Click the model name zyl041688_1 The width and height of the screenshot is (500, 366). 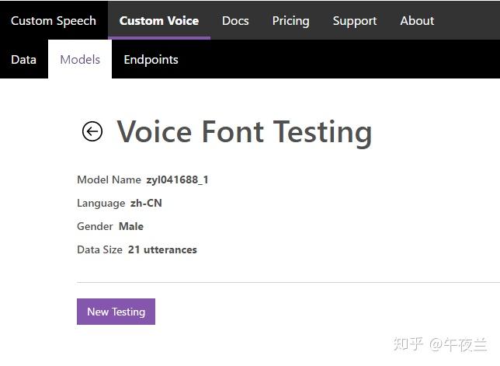point(177,180)
